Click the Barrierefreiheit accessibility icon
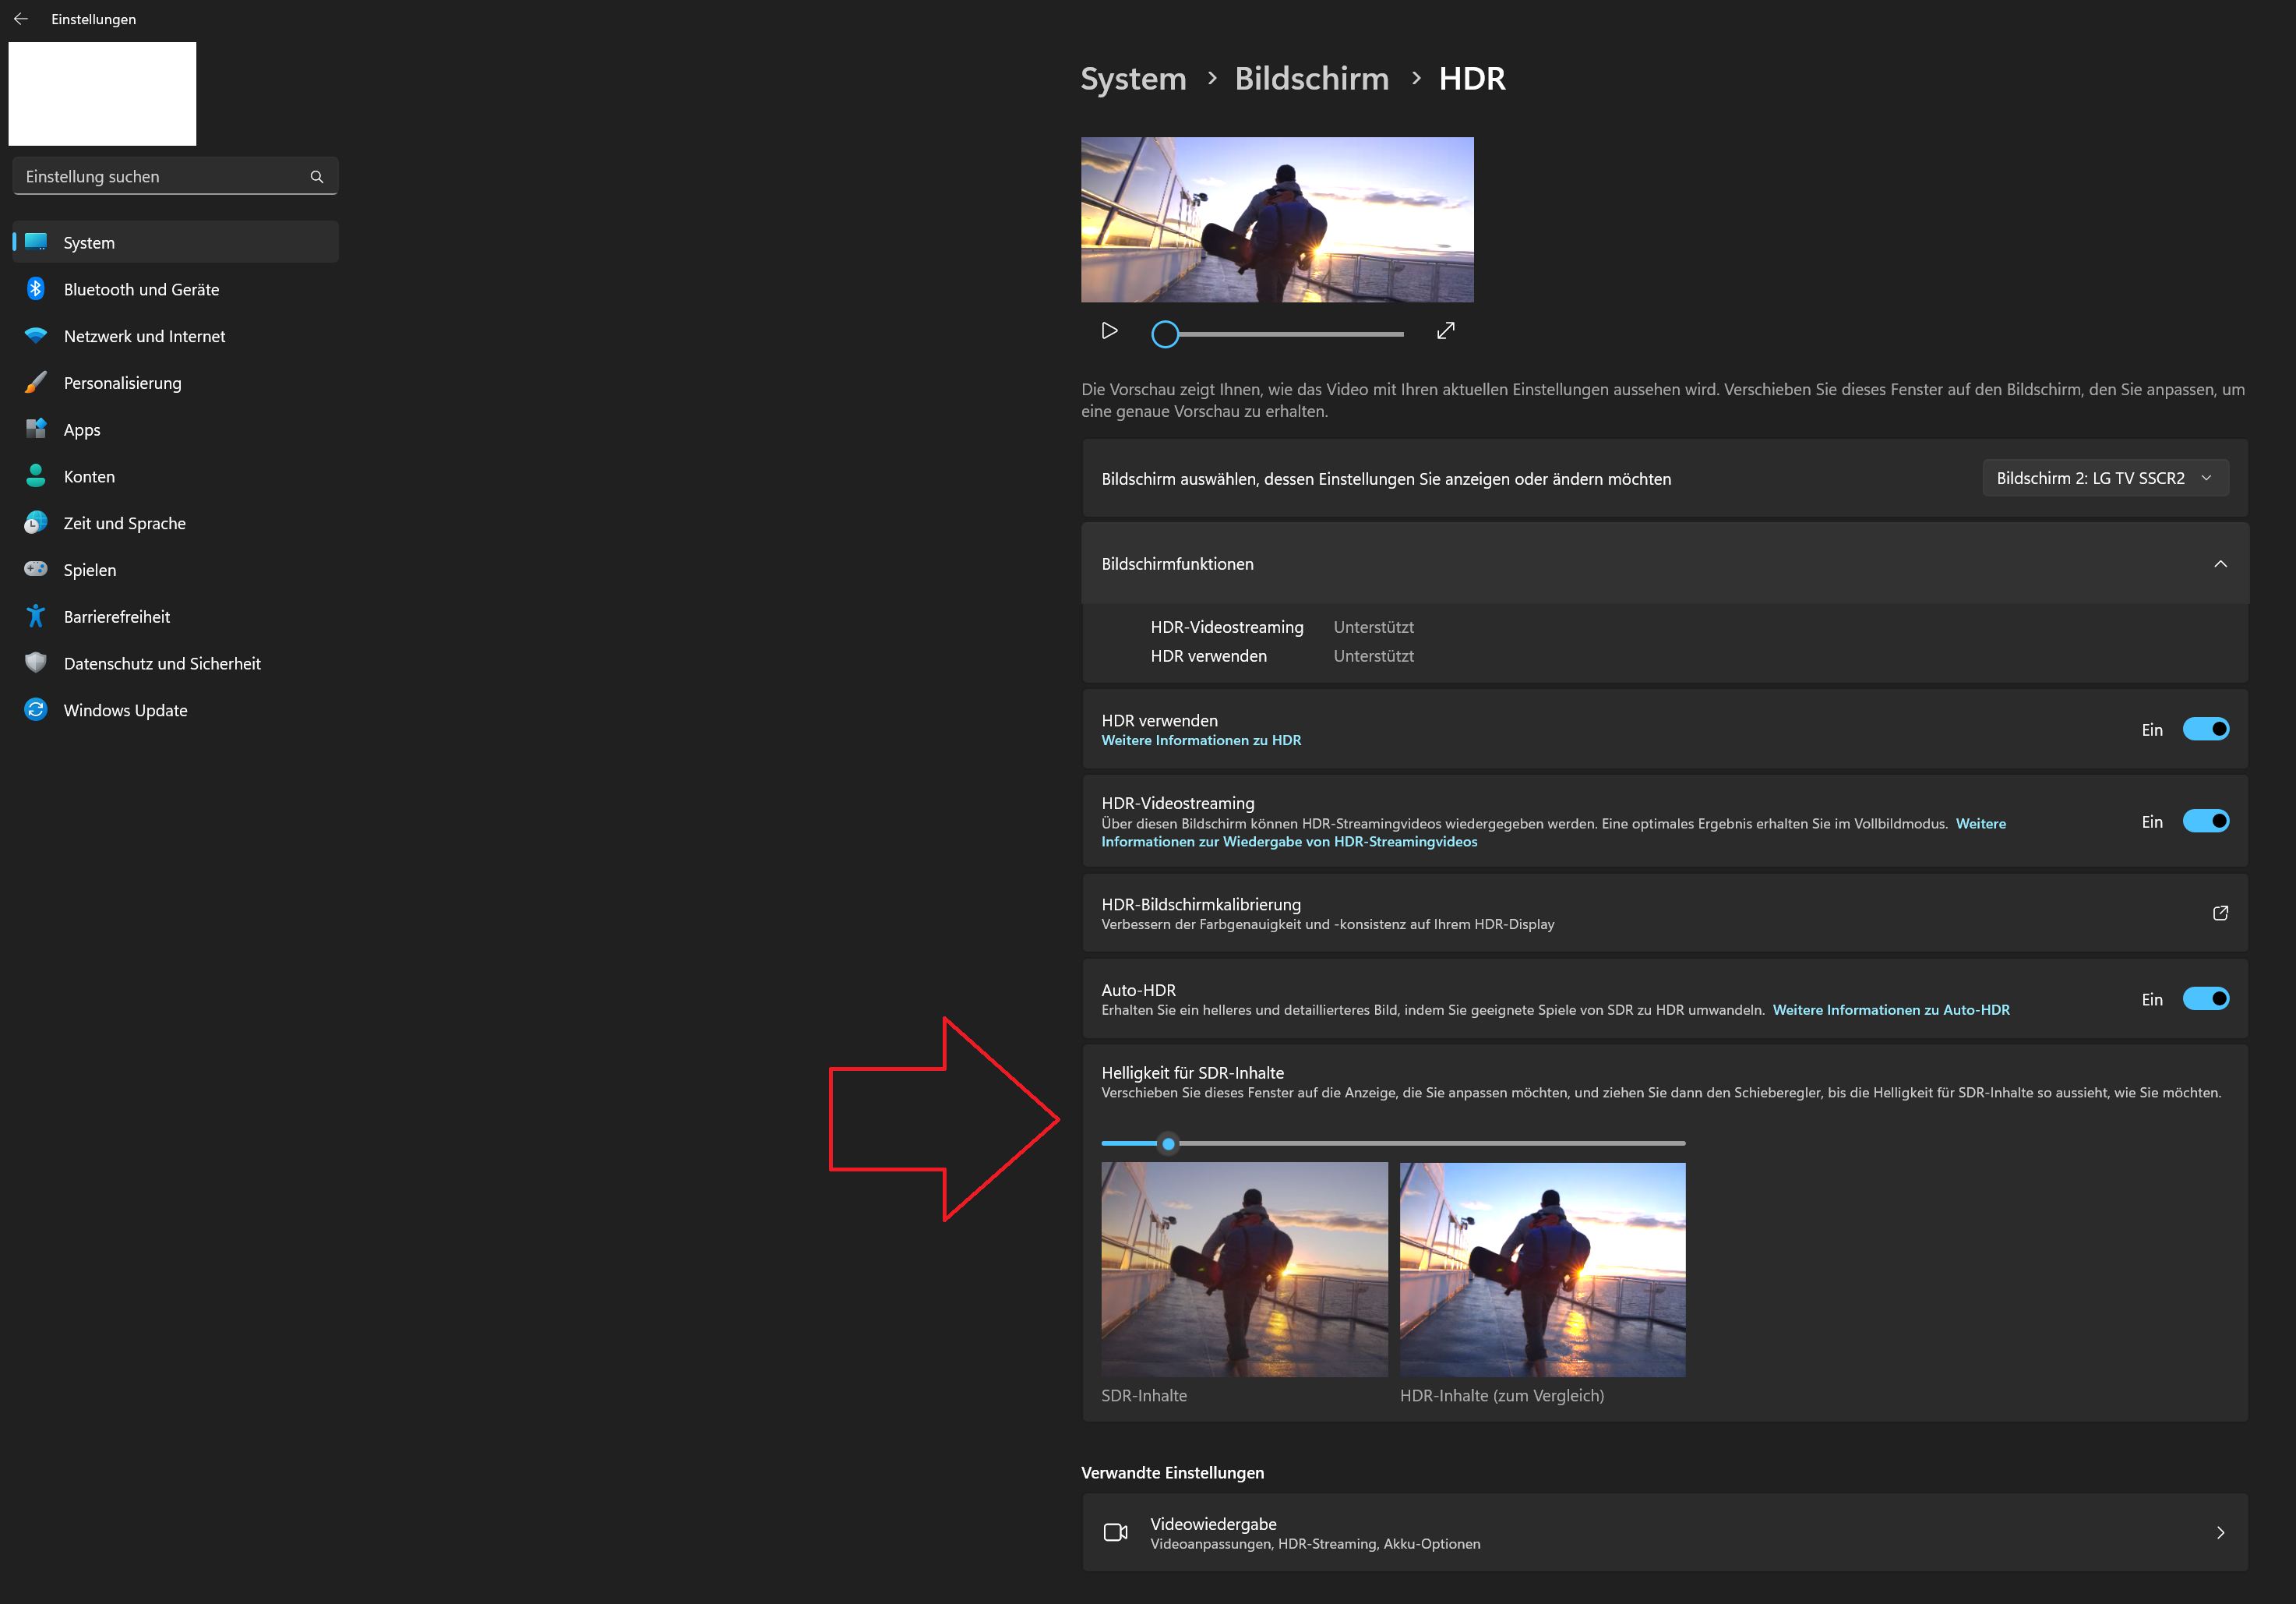This screenshot has height=1604, width=2296. 36,617
